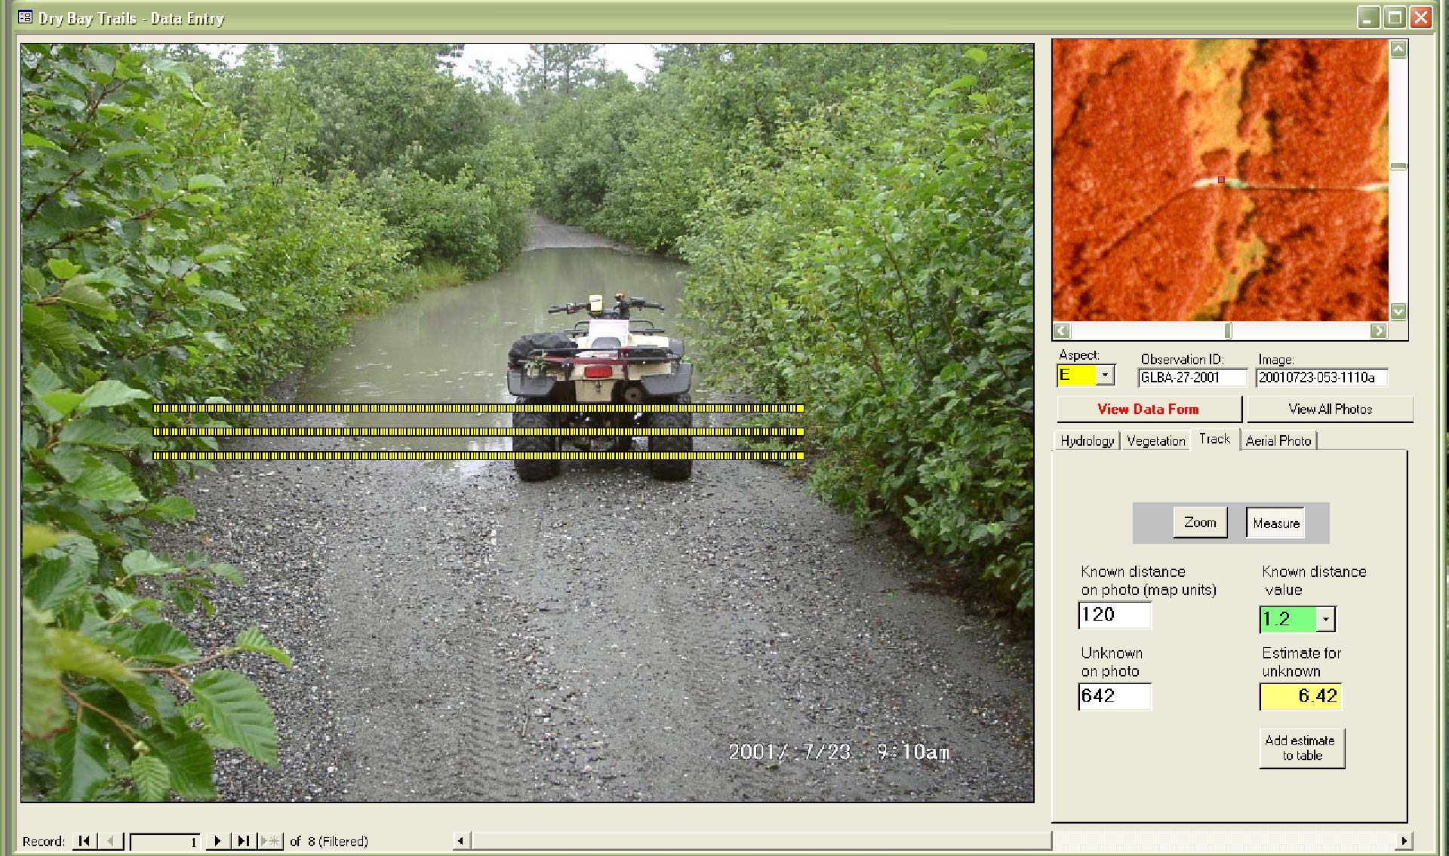Click the Image name field
Screen dimensions: 1449x856
click(x=1321, y=377)
